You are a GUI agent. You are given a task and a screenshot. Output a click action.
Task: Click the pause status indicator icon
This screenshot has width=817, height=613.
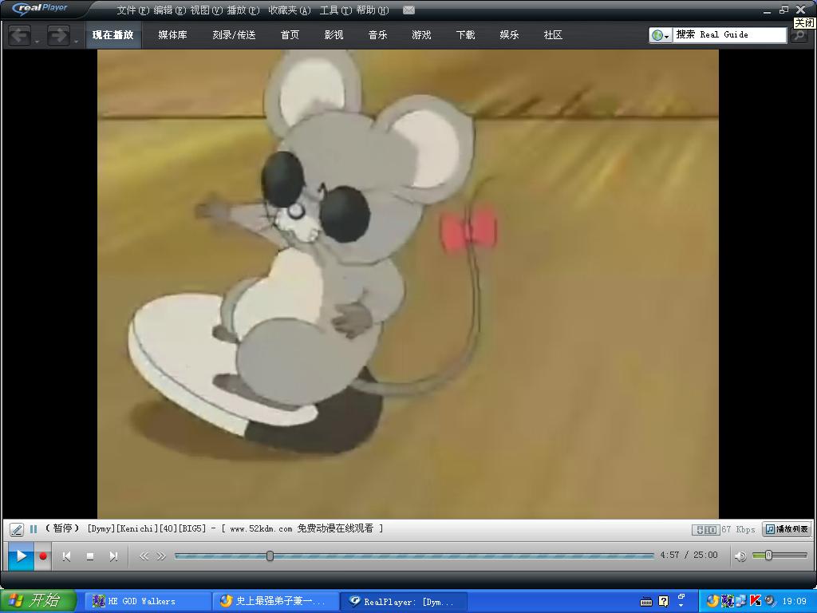coord(34,529)
